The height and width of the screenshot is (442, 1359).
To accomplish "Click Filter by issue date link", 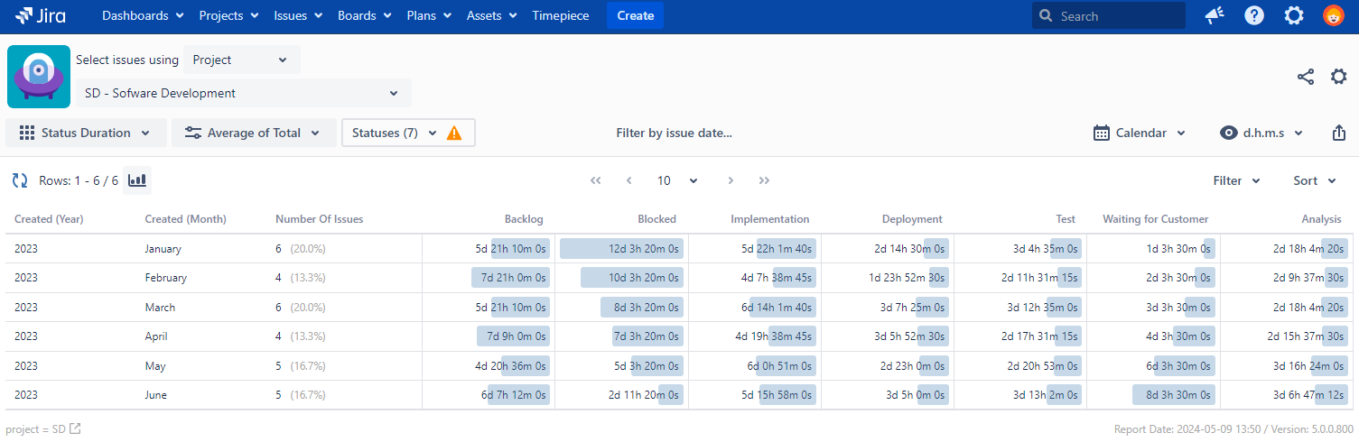I will point(674,133).
